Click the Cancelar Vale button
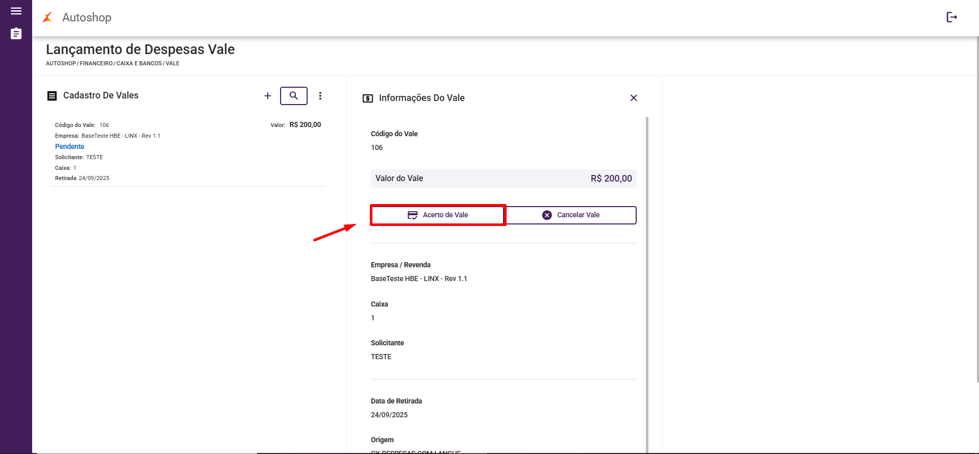This screenshot has height=454, width=979. point(571,215)
